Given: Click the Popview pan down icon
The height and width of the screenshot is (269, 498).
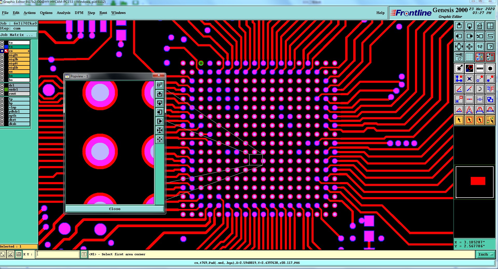Looking at the screenshot, I should pos(160,103).
